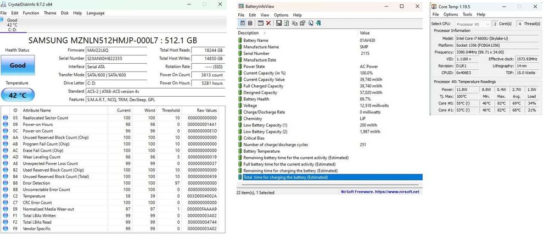Click Normalized Media Wear-out attribute row

pyautogui.click(x=113, y=209)
